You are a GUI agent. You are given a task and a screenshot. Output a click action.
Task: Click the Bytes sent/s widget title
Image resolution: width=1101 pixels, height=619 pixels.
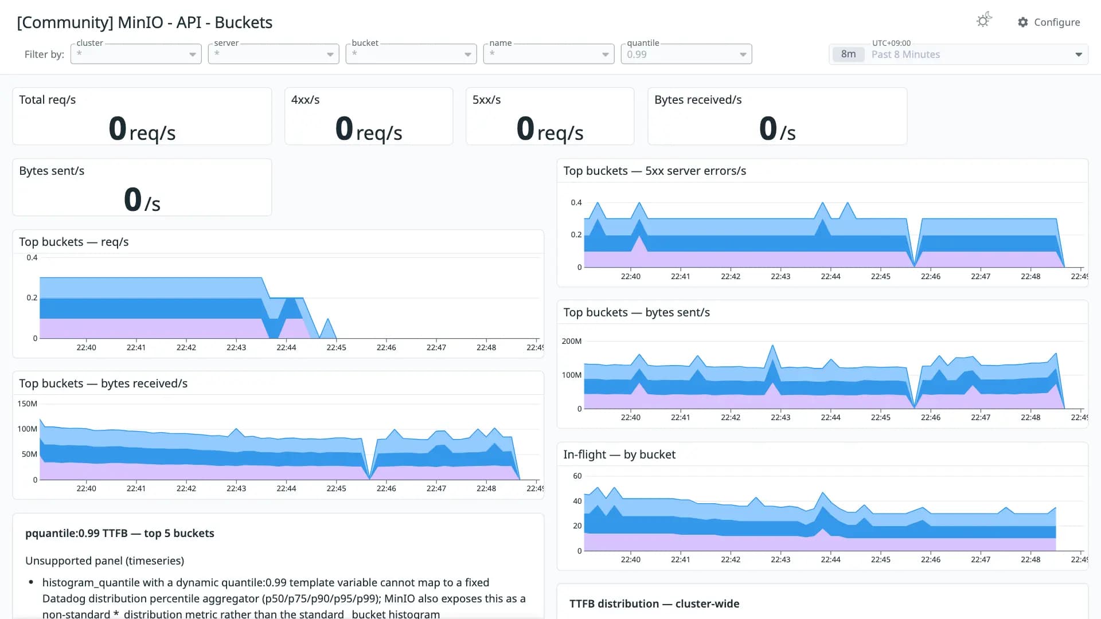coord(52,171)
